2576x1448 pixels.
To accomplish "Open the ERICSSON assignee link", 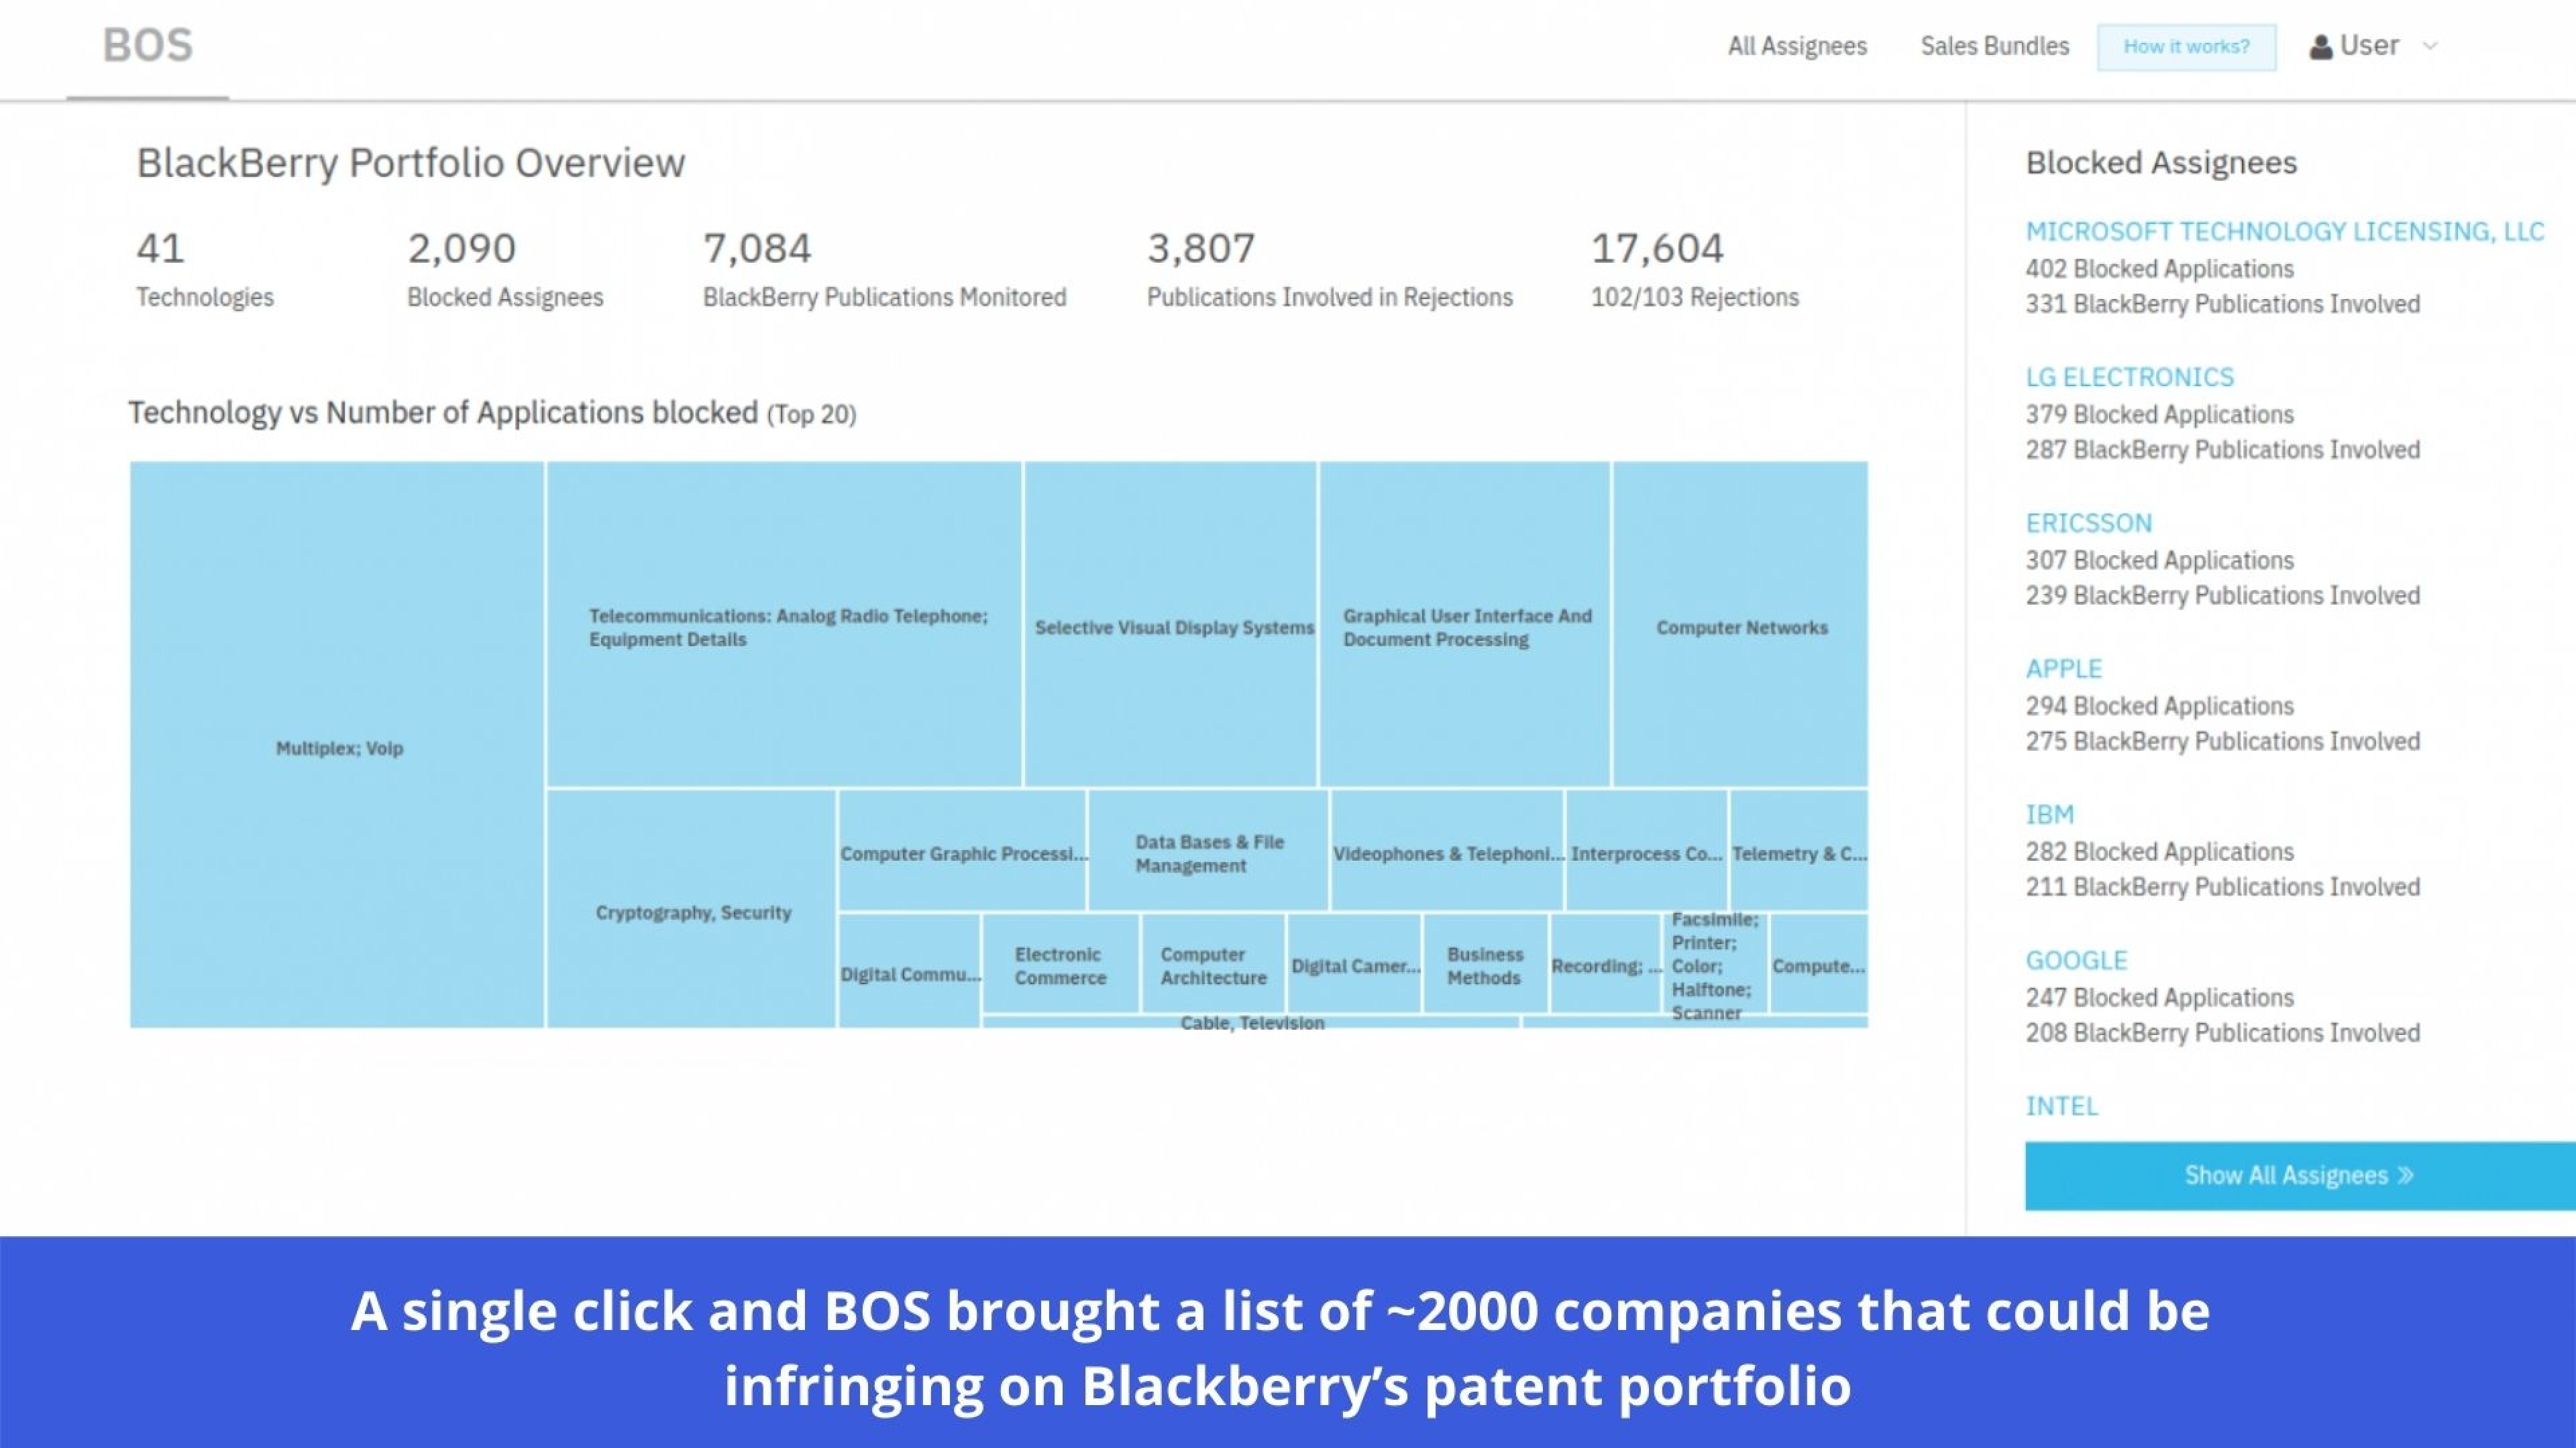I will [x=2089, y=522].
